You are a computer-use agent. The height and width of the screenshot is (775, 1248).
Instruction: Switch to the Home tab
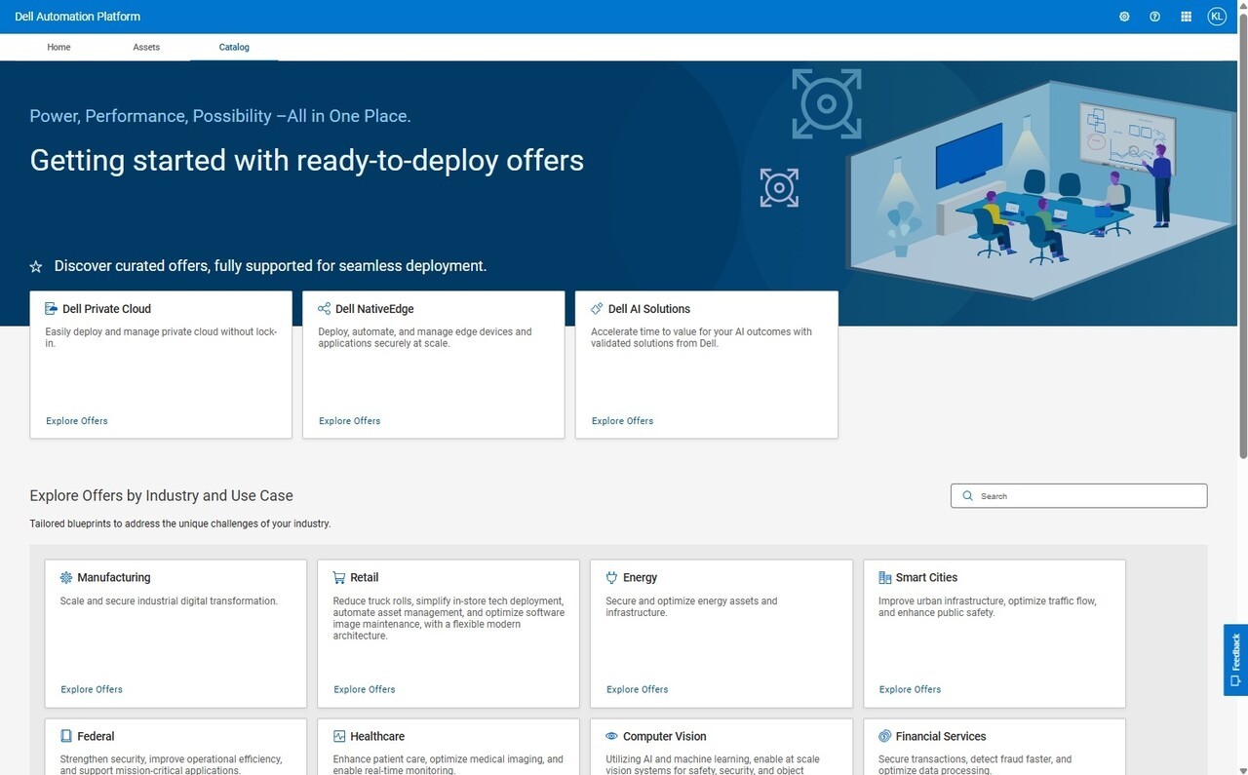(58, 47)
